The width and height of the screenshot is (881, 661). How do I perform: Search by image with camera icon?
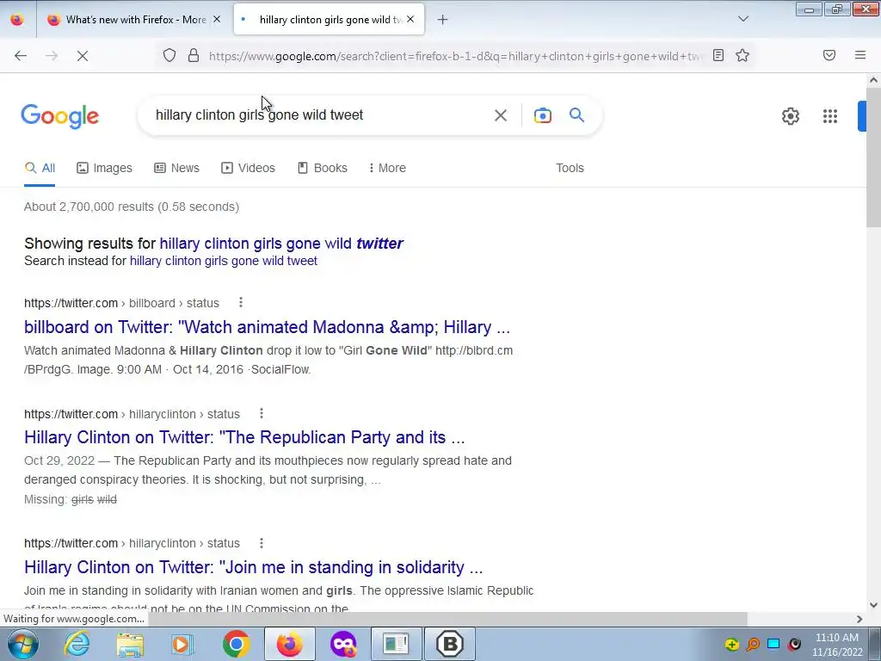point(543,115)
